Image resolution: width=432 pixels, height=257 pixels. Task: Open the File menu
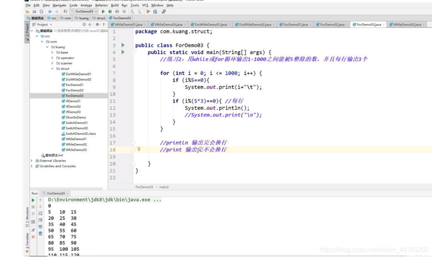point(28,5)
